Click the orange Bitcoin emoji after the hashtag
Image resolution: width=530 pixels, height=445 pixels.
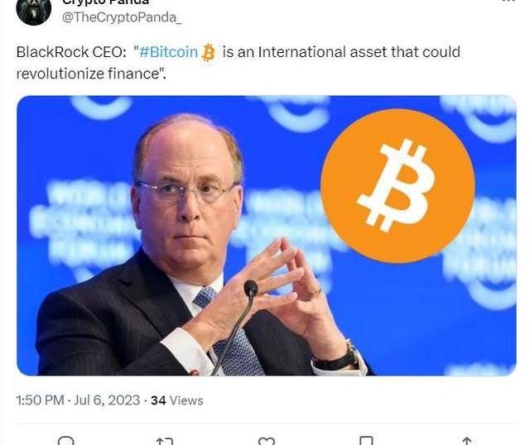tap(208, 53)
